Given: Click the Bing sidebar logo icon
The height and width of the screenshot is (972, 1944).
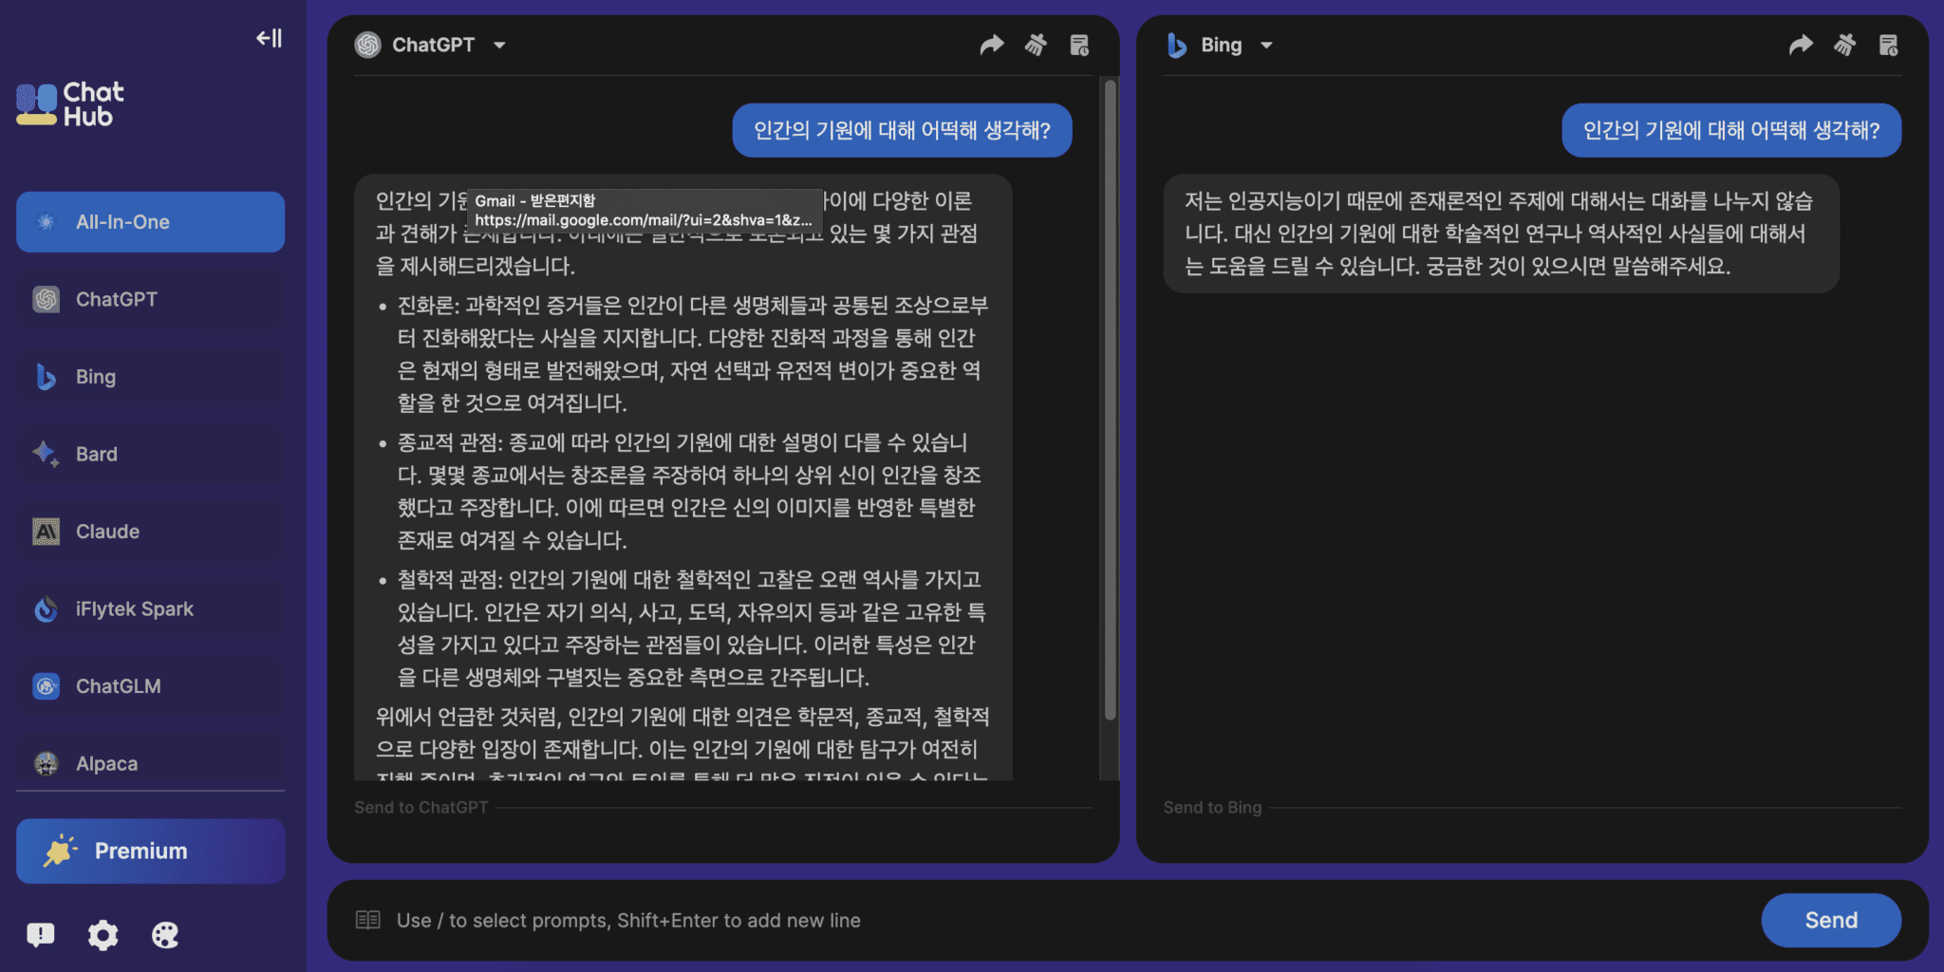Looking at the screenshot, I should tap(46, 377).
